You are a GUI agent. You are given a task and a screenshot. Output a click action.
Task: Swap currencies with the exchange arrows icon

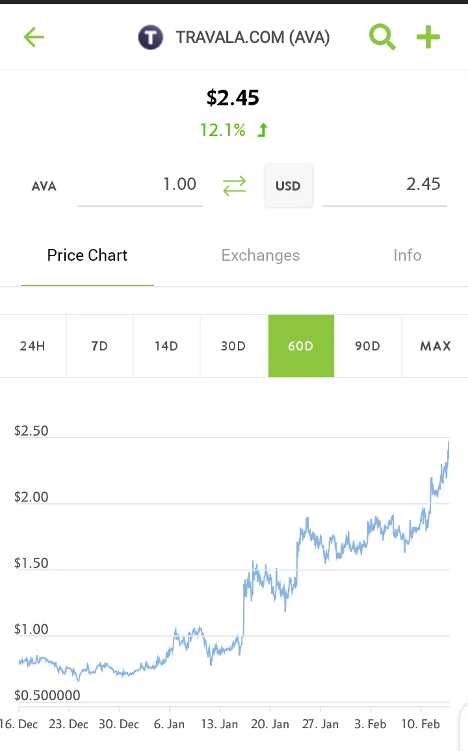[234, 186]
